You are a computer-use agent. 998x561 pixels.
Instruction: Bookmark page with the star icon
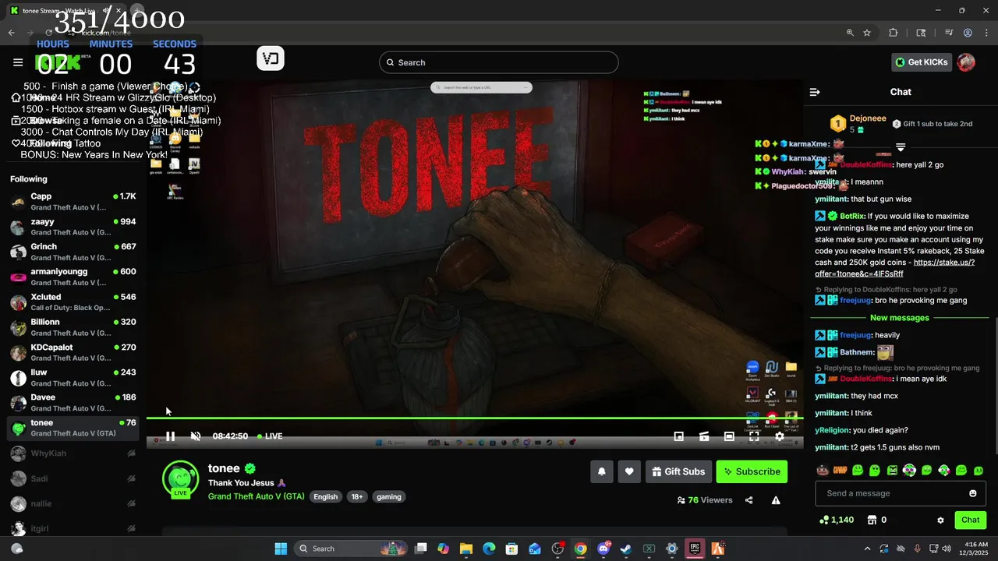click(x=867, y=33)
